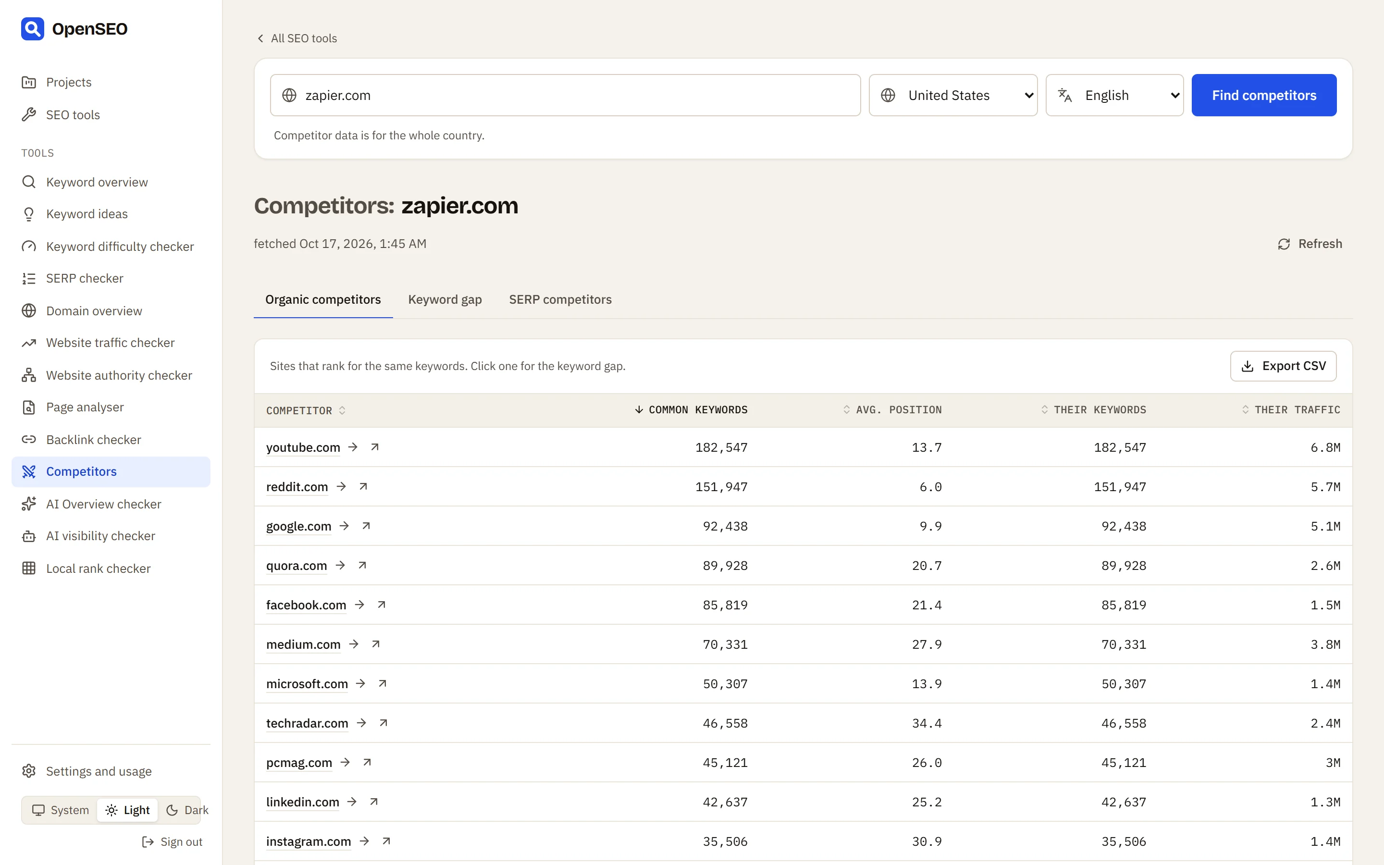Click keyword gap arrow for quora.com
Viewport: 1384px width, 865px height.
pos(340,565)
